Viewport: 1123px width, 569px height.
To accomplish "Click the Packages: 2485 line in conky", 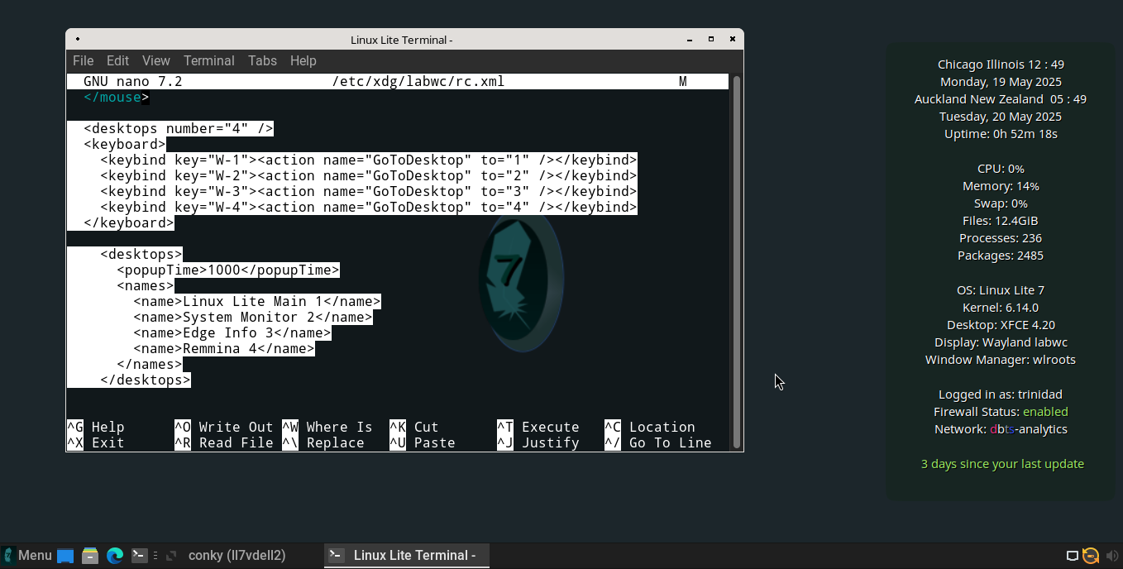I will pyautogui.click(x=1001, y=256).
